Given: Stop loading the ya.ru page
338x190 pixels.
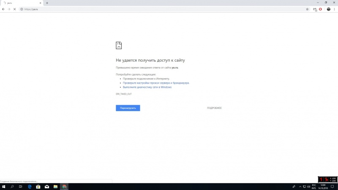Looking at the screenshot, I should point(15,9).
